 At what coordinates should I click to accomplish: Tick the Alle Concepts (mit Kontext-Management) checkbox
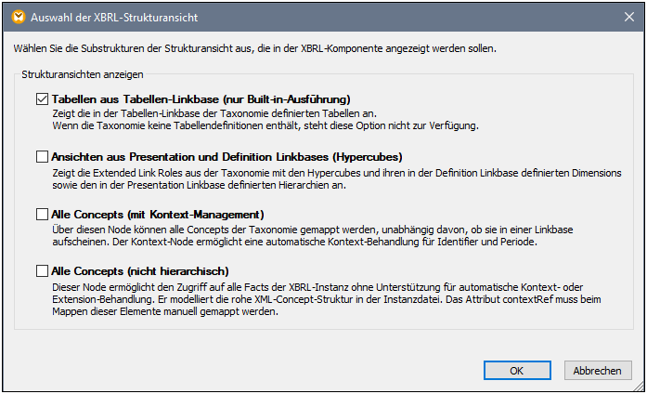(42, 214)
